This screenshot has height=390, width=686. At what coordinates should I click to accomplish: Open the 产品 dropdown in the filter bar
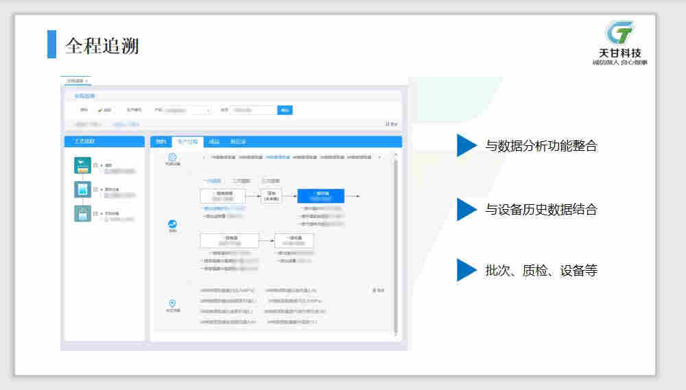188,110
